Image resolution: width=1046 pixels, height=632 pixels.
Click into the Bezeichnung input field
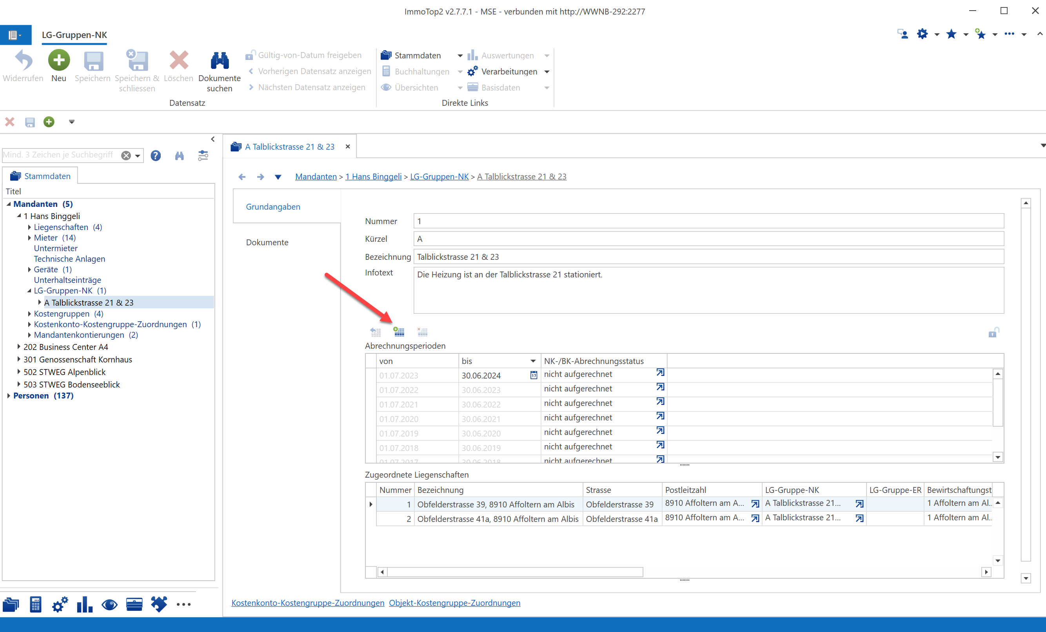(x=708, y=257)
